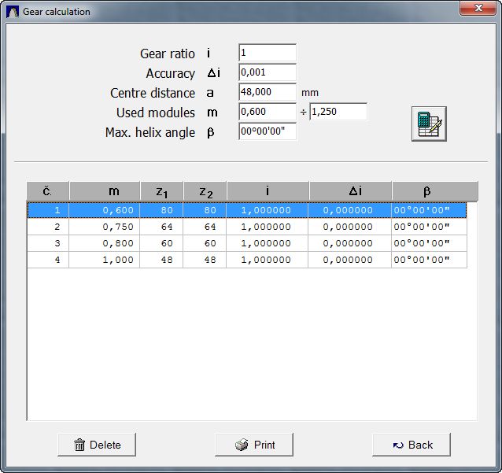The height and width of the screenshot is (473, 502).
Task: Click the z1 column header
Action: [161, 191]
